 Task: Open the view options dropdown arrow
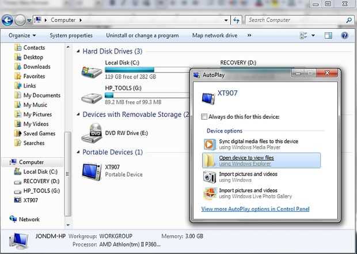pos(313,36)
